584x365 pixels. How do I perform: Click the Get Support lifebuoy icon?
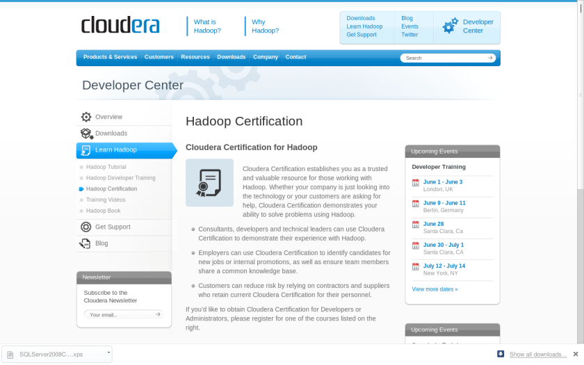[x=86, y=227]
